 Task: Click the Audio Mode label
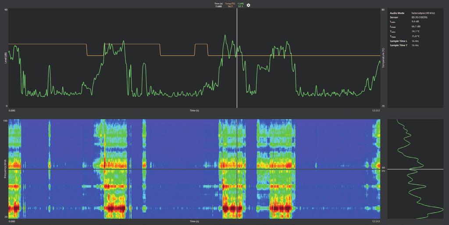(397, 13)
